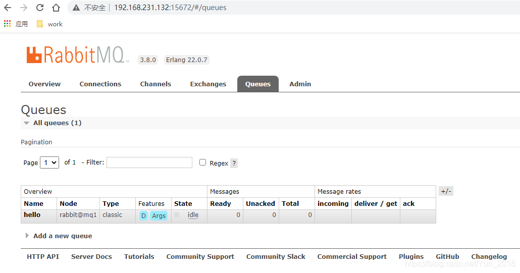
Task: Sort by the incoming rate column header
Action: tap(333, 204)
